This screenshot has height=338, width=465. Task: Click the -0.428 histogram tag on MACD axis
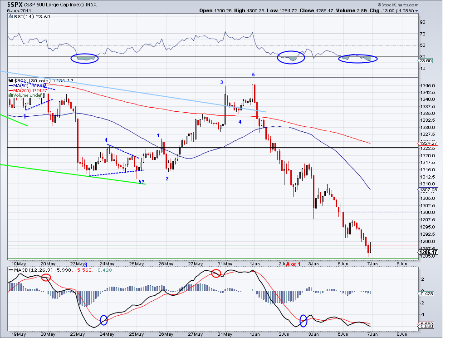coord(426,293)
